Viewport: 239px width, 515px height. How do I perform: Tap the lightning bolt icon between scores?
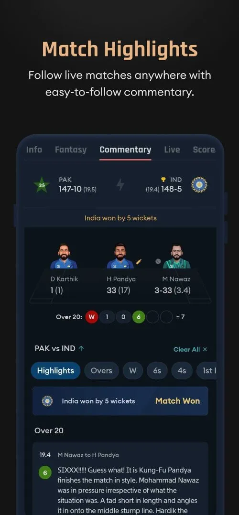120,184
